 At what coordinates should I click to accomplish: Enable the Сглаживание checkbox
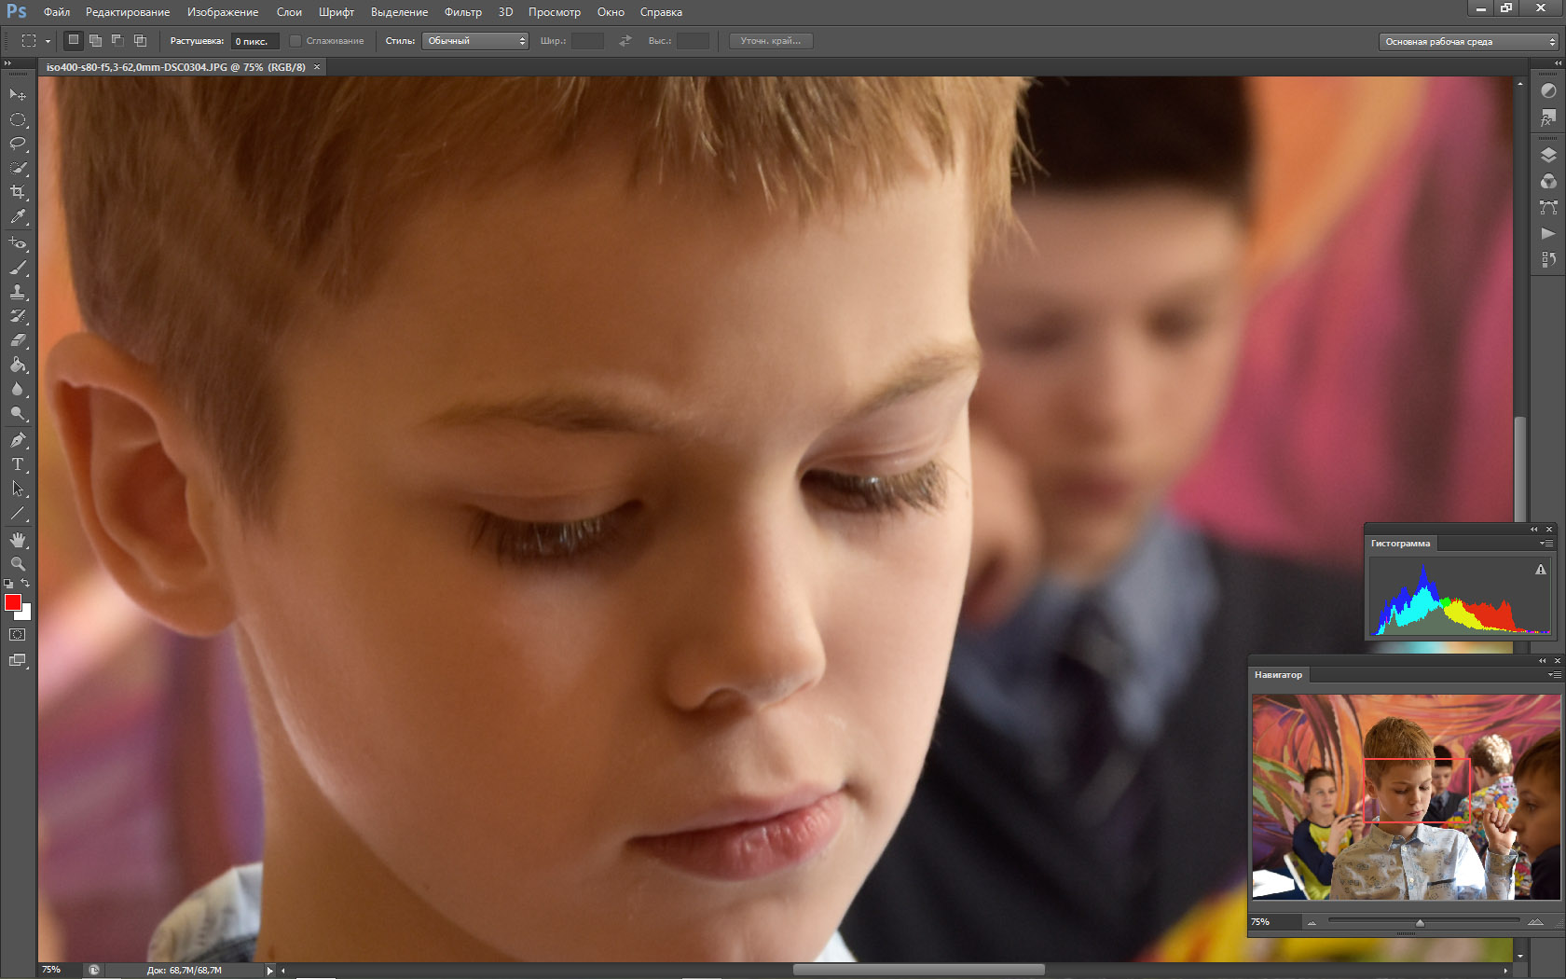[x=295, y=41]
